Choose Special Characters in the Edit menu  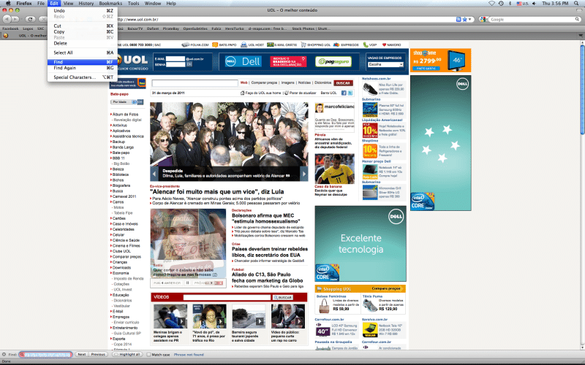[x=82, y=77]
